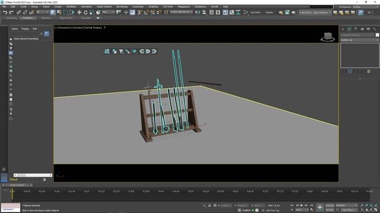Open Scene Explorer Select menu

click(14, 29)
